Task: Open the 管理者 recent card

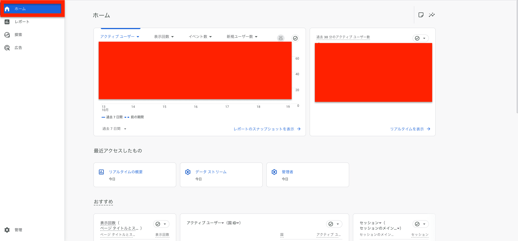Action: coord(308,175)
